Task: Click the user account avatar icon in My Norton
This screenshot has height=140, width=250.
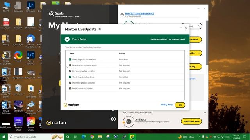Action: 52,14
